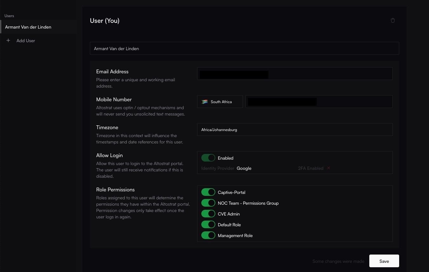Open the Africa/Johannesburg timezone dropdown
Viewport: 429px width, 272px height.
point(295,129)
